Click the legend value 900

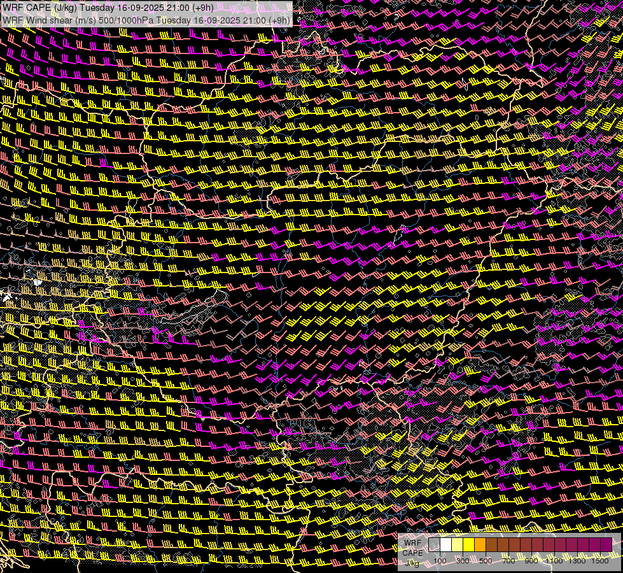pyautogui.click(x=531, y=561)
